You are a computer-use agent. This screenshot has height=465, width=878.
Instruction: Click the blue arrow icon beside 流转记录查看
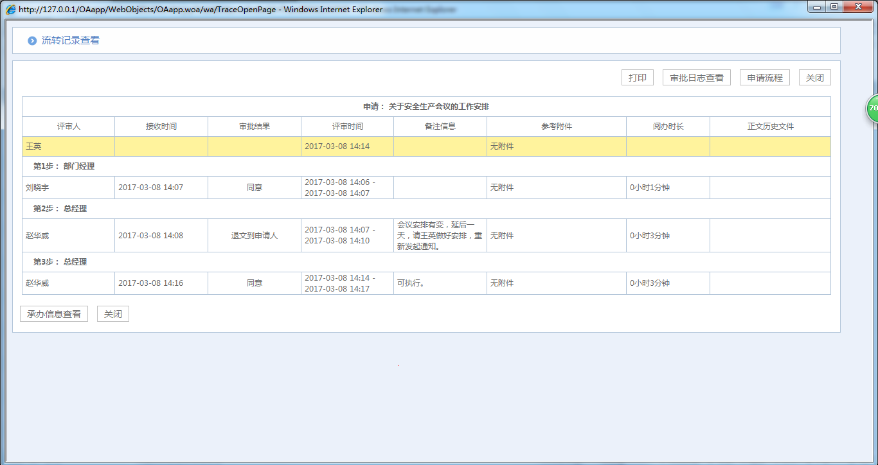32,40
